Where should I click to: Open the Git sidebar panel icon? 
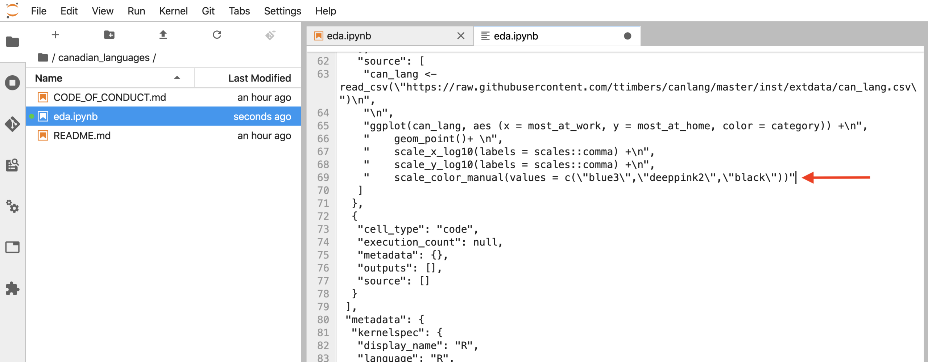click(12, 124)
